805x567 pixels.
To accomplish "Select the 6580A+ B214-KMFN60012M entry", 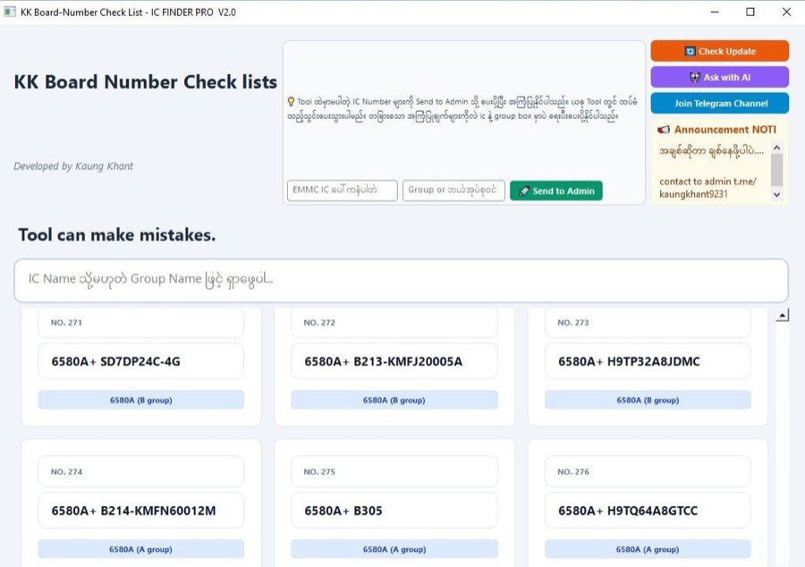I will (x=141, y=511).
